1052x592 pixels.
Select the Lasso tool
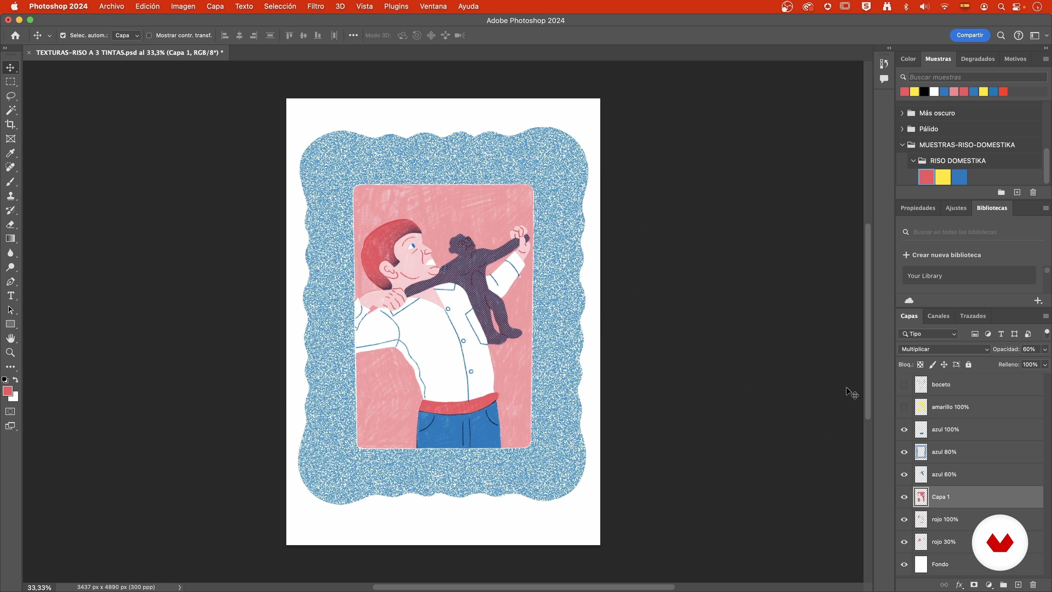pyautogui.click(x=11, y=96)
